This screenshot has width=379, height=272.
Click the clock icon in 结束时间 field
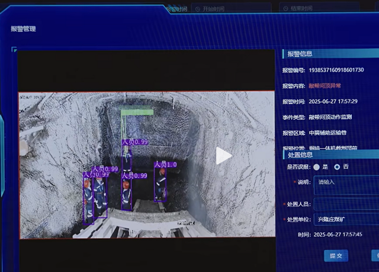pyautogui.click(x=285, y=9)
